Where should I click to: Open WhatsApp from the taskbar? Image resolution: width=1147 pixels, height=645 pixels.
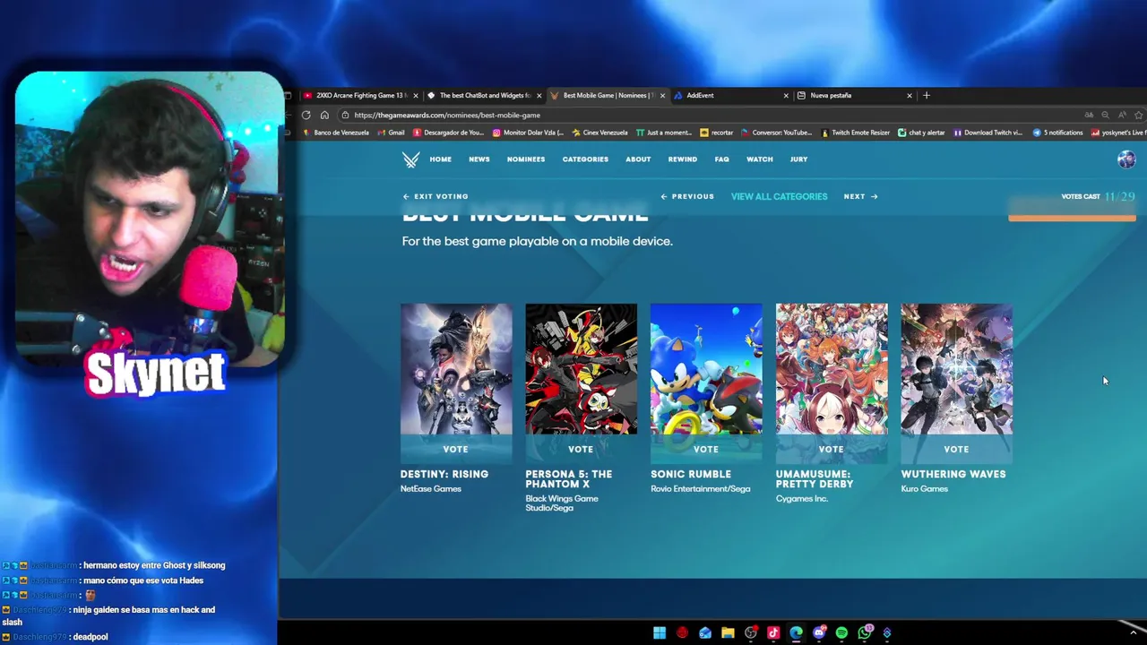pos(865,633)
